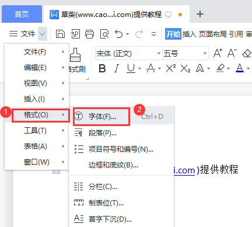Click the clipboard group dialog launcher corner
The height and width of the screenshot is (227, 252).
87,79
